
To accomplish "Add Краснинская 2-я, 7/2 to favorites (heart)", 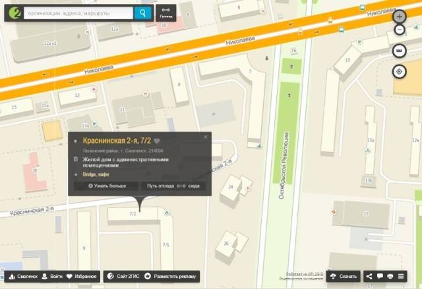I will 157,141.
